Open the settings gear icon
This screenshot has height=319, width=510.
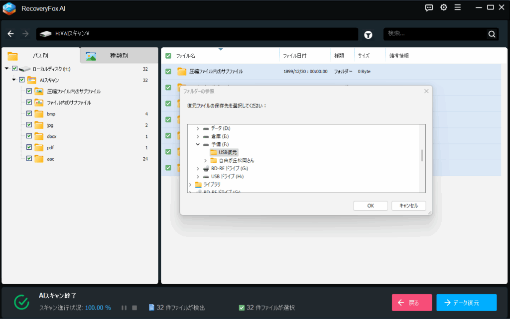[x=443, y=7]
